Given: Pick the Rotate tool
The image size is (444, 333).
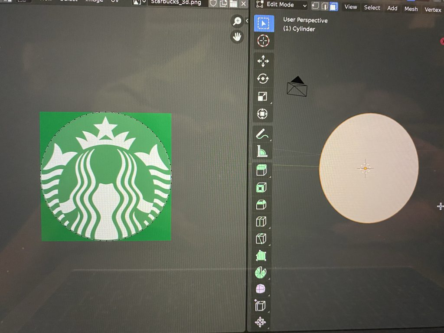Looking at the screenshot, I should click(263, 79).
